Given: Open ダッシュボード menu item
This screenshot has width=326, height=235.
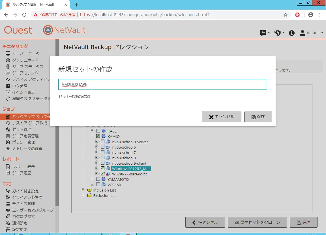Looking at the screenshot, I should tap(25, 60).
